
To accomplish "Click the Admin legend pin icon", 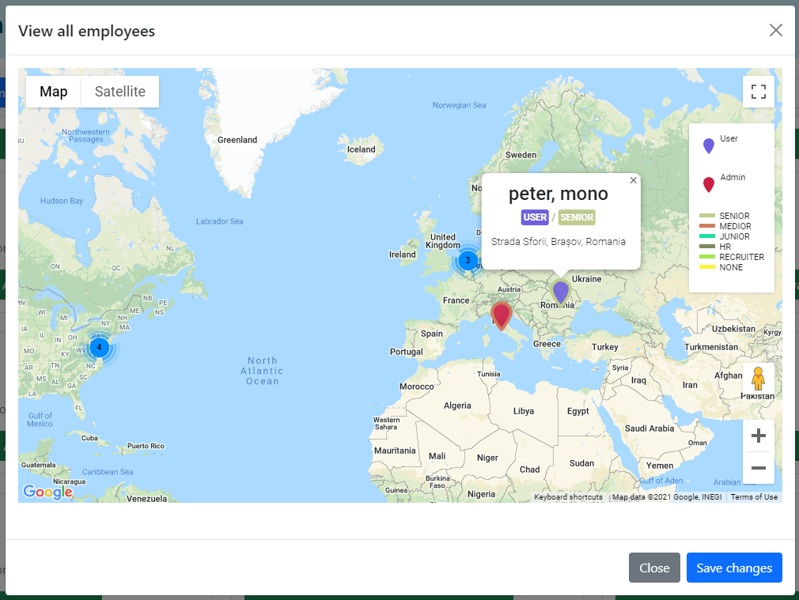I will (x=708, y=185).
